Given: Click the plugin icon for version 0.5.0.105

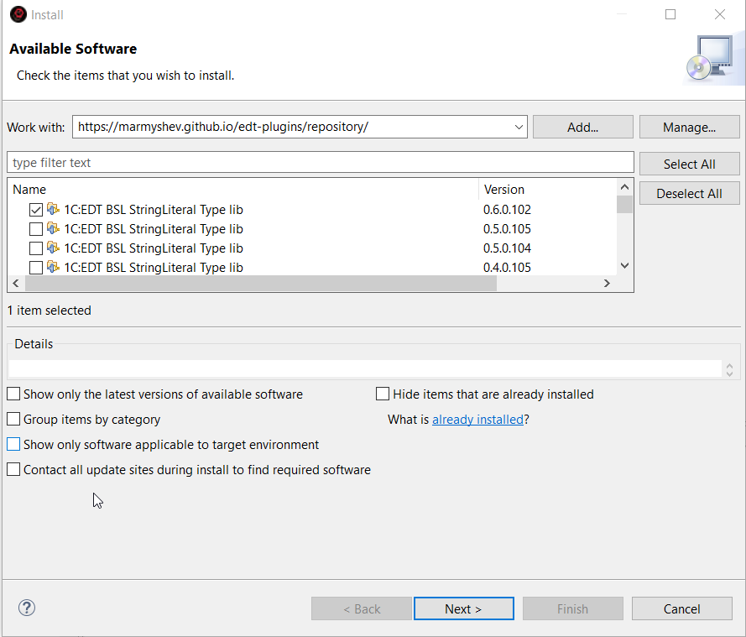Looking at the screenshot, I should tap(53, 229).
